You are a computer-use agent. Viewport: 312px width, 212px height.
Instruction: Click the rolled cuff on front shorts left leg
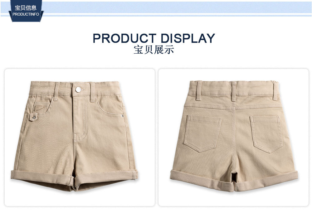coord(42,178)
